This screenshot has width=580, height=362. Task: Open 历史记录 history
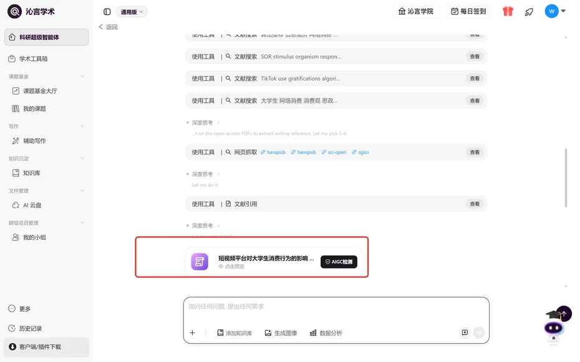(x=25, y=328)
